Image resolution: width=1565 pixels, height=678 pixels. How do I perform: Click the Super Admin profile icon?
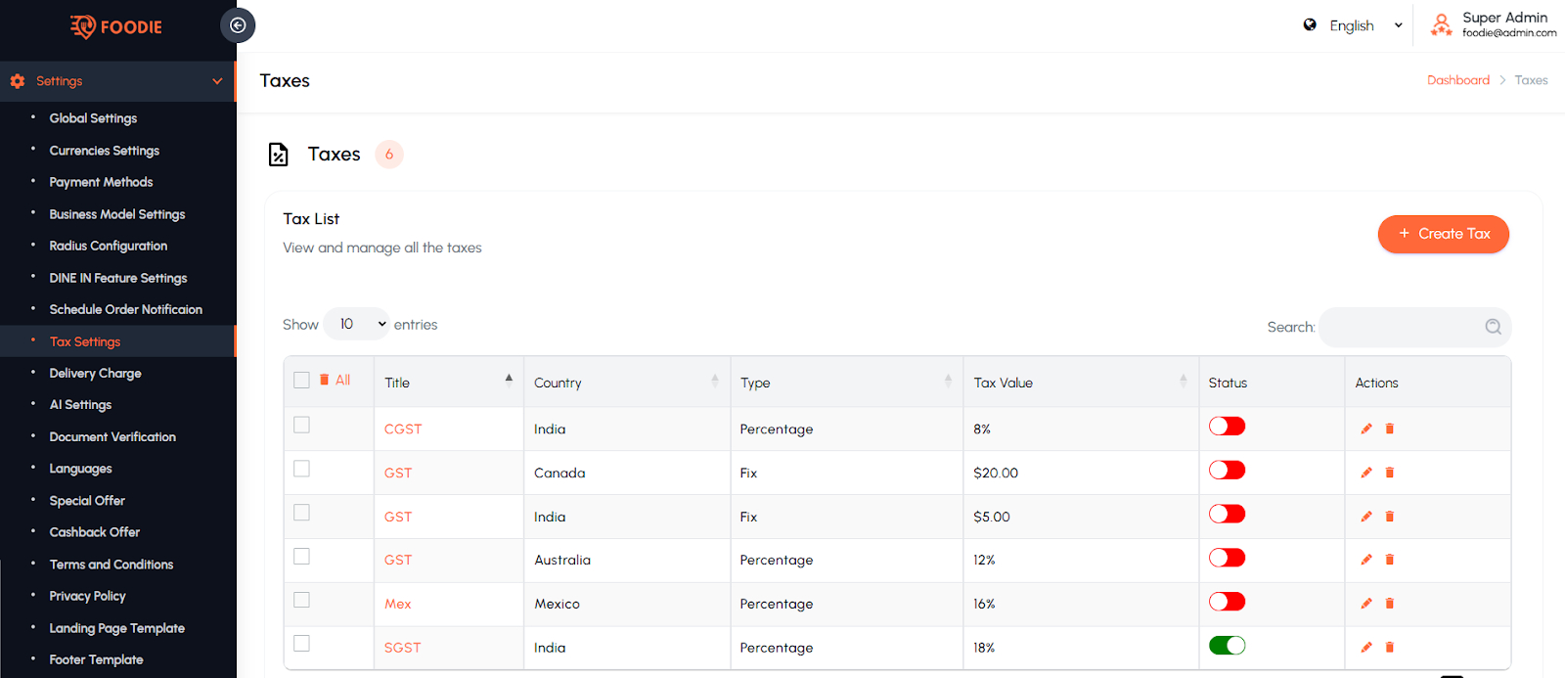pyautogui.click(x=1441, y=25)
